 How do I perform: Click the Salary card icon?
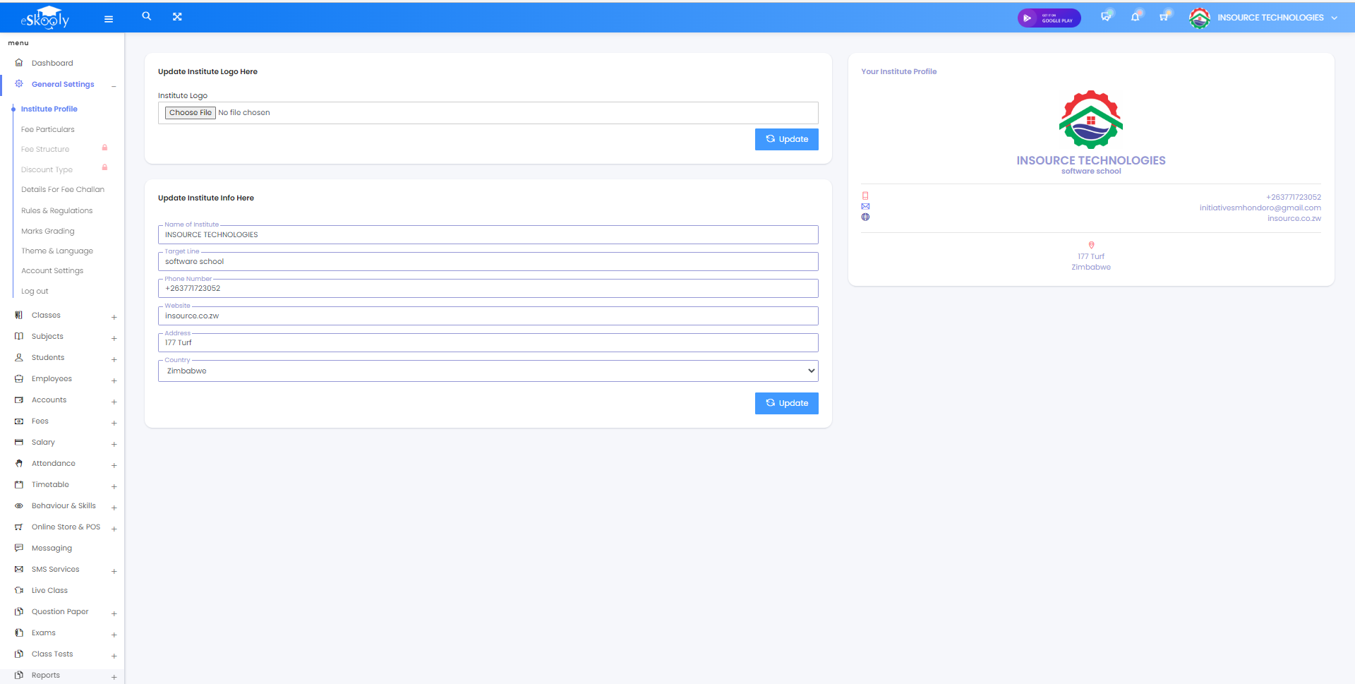(x=19, y=442)
